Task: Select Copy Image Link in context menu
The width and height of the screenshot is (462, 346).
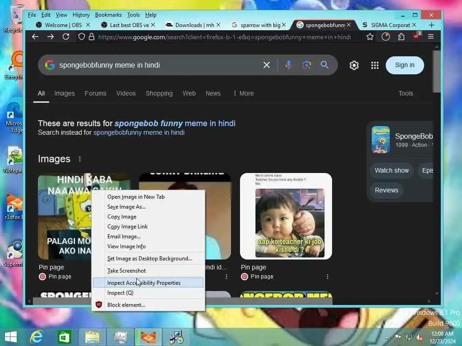Action: click(x=148, y=227)
